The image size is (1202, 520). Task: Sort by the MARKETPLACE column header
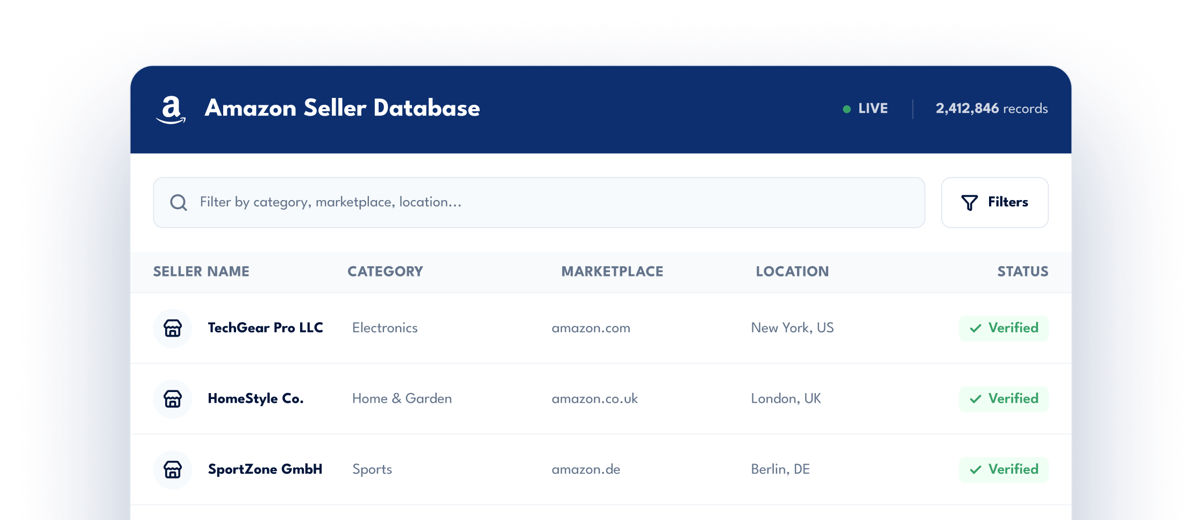pos(612,272)
